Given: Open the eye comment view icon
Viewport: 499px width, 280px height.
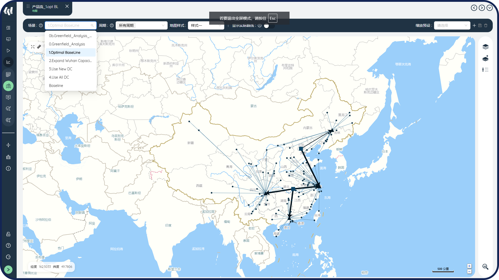Looking at the screenshot, I should click(x=8, y=97).
